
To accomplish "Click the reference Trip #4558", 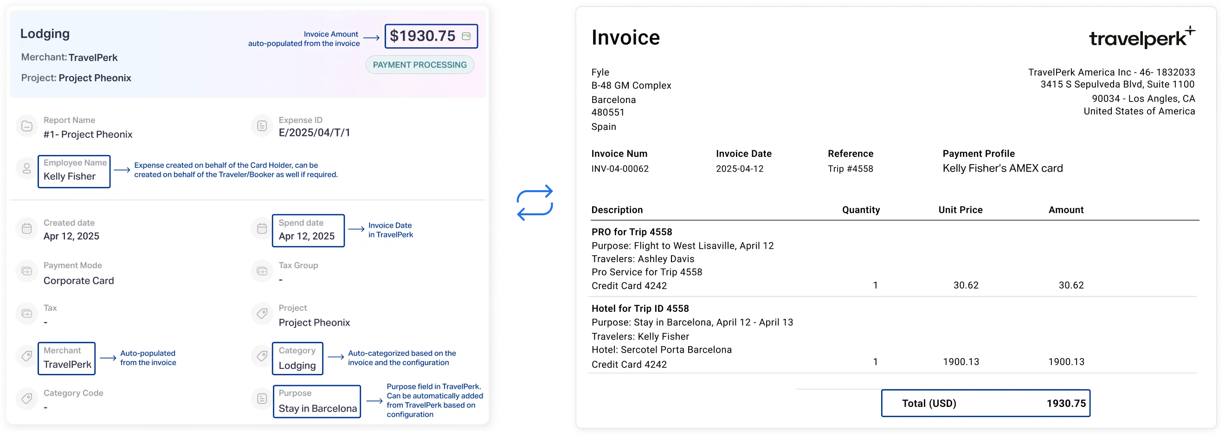I will click(x=850, y=169).
